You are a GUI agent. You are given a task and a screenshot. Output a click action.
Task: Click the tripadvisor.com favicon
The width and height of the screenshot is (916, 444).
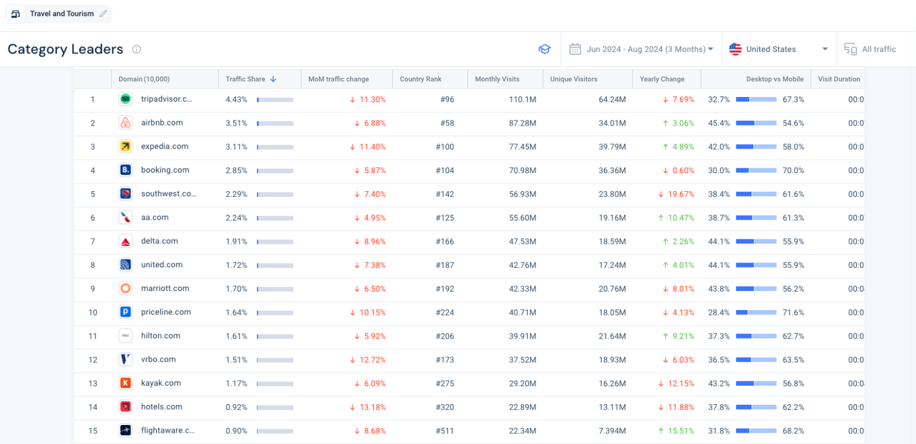click(x=125, y=99)
